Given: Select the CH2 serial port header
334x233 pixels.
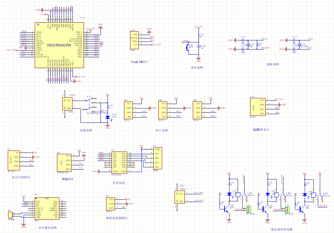Looking at the screenshot, I should tap(163, 110).
